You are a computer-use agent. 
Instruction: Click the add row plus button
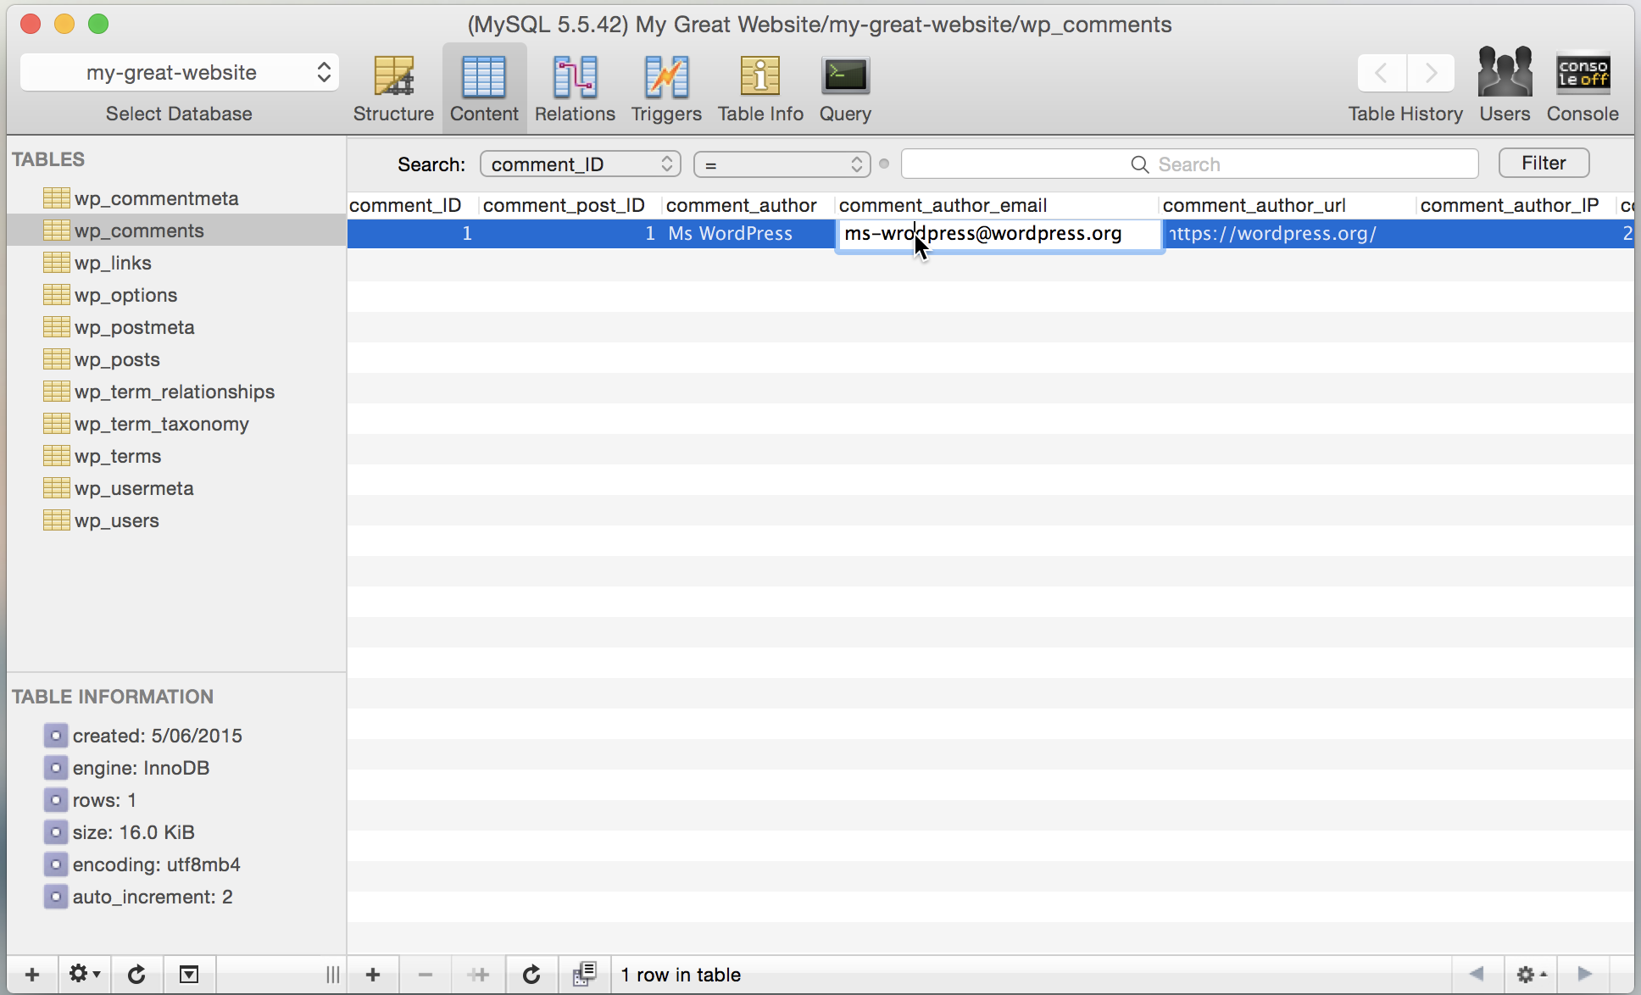[x=373, y=975]
